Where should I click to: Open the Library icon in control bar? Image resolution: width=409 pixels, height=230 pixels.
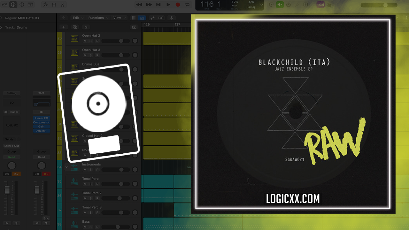click(x=4, y=4)
